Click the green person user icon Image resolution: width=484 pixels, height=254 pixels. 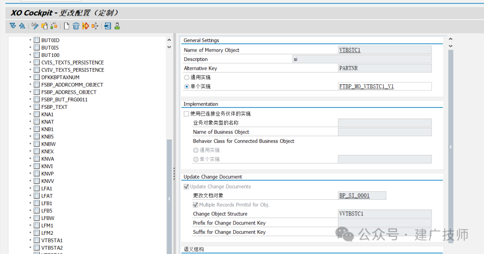(x=117, y=26)
